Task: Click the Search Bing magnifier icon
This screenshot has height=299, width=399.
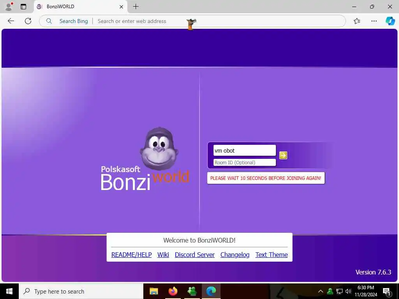Action: click(x=49, y=21)
